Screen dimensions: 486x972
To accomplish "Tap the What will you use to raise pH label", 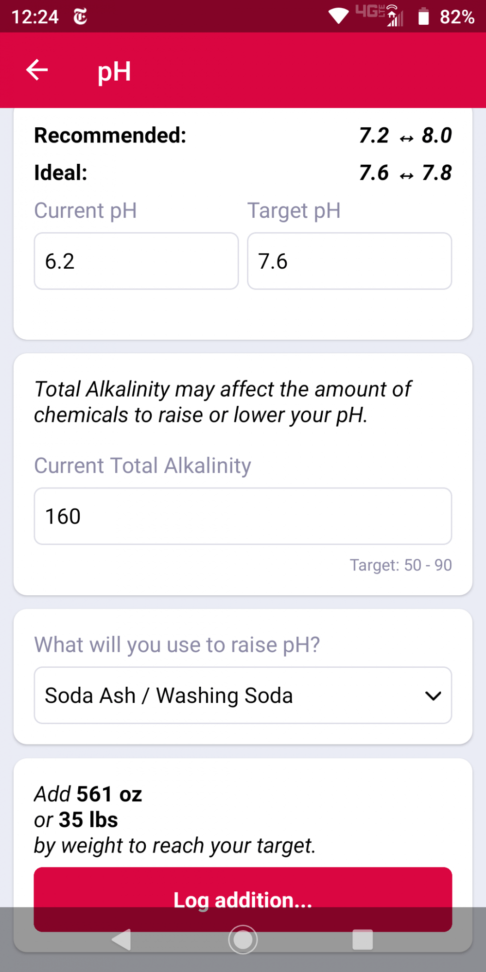I will [x=177, y=645].
